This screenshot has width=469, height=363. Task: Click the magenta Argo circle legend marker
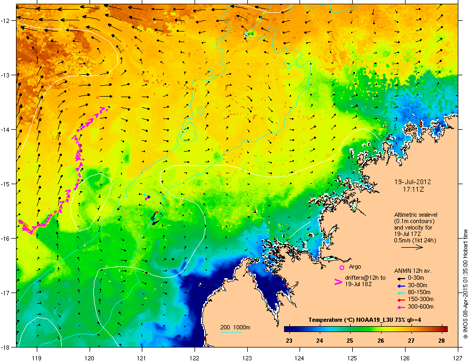point(342,267)
